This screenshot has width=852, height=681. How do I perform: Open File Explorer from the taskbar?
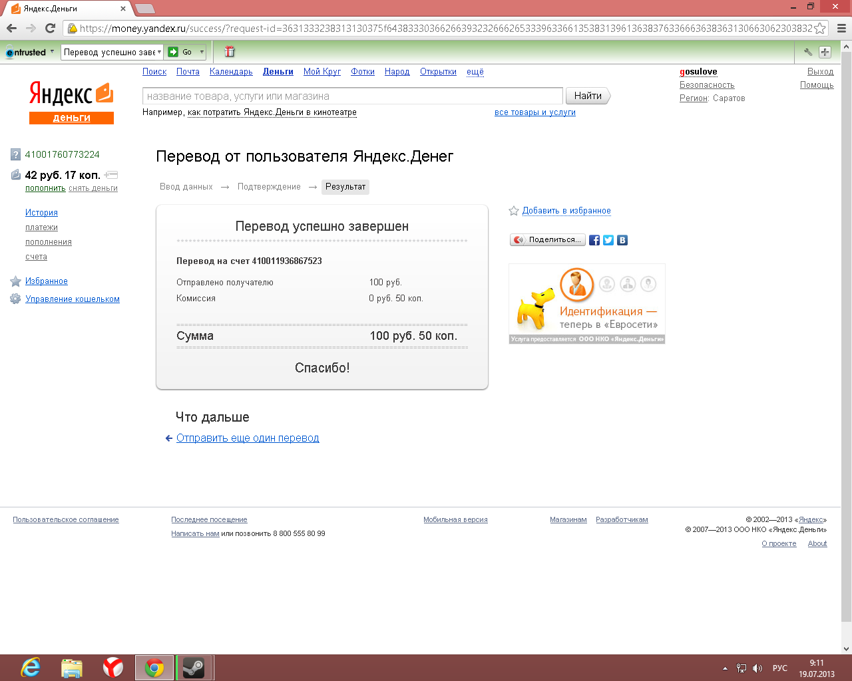pyautogui.click(x=72, y=668)
